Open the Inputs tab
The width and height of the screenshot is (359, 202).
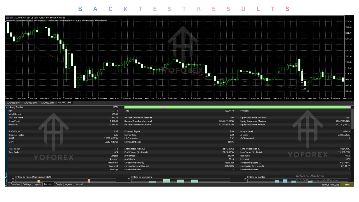[38, 184]
